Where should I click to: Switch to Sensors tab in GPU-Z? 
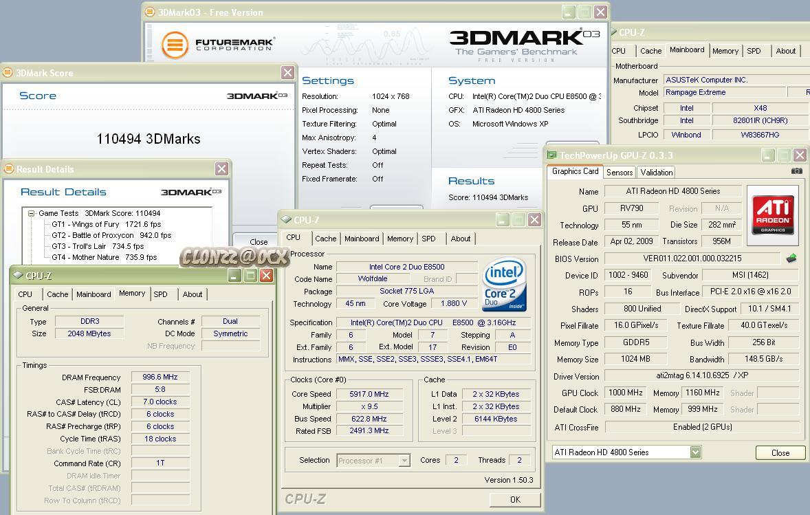click(620, 173)
